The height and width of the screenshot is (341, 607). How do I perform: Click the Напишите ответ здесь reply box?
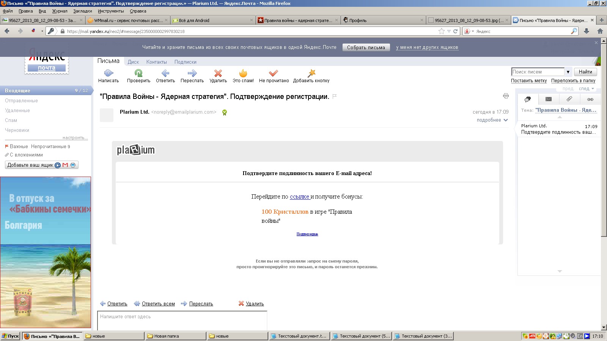[182, 321]
